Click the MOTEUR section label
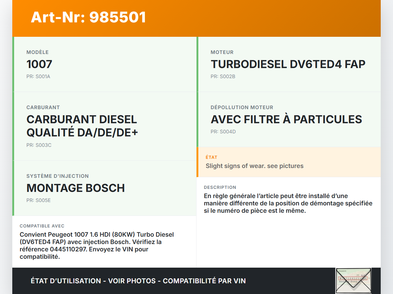393x294 pixels. click(x=222, y=52)
